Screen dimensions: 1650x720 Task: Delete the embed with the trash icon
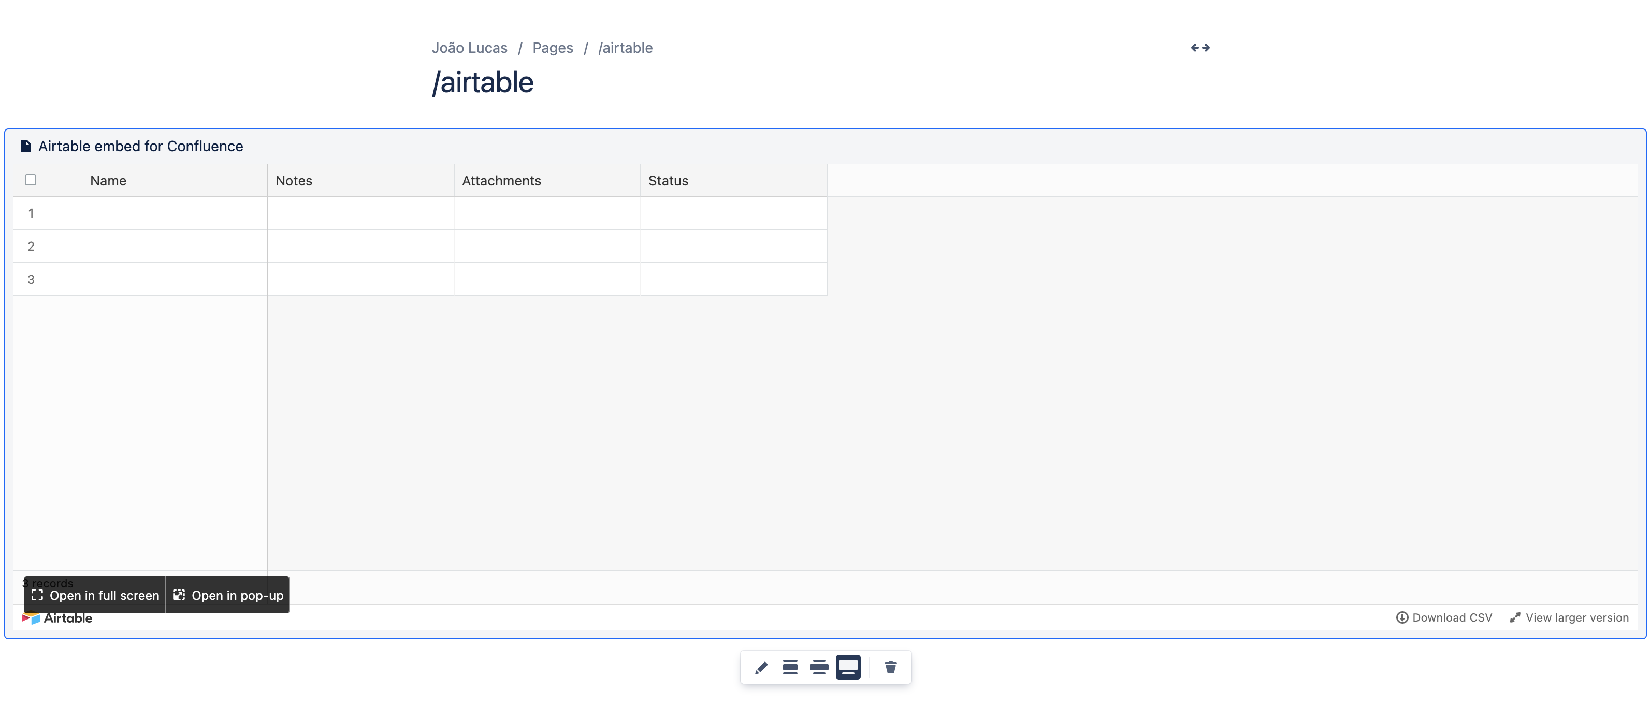pyautogui.click(x=890, y=668)
